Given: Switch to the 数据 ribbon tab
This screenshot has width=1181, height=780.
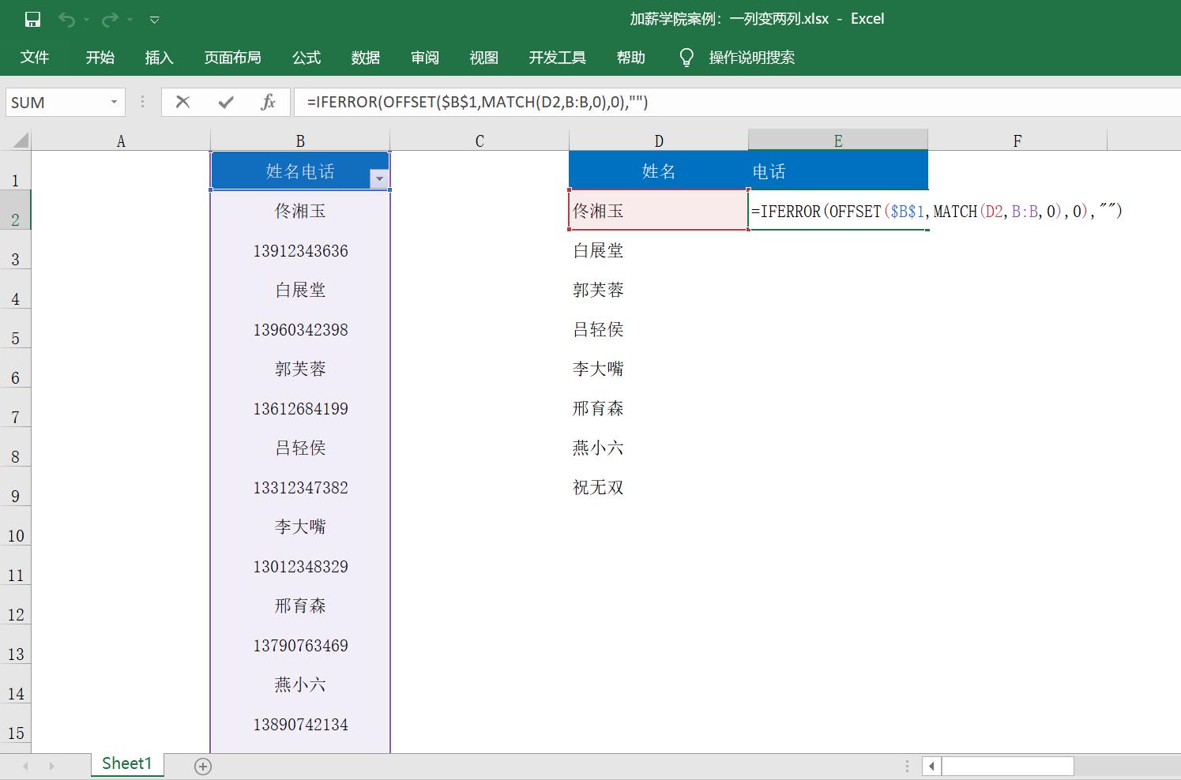Looking at the screenshot, I should [366, 57].
